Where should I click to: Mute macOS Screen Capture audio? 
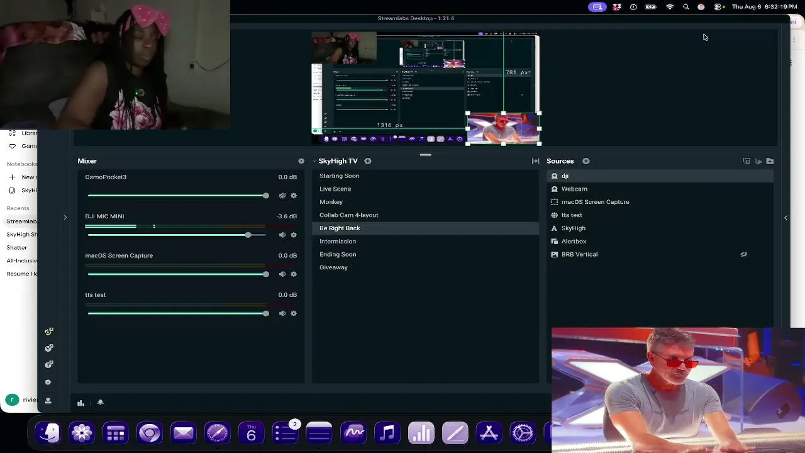point(282,274)
